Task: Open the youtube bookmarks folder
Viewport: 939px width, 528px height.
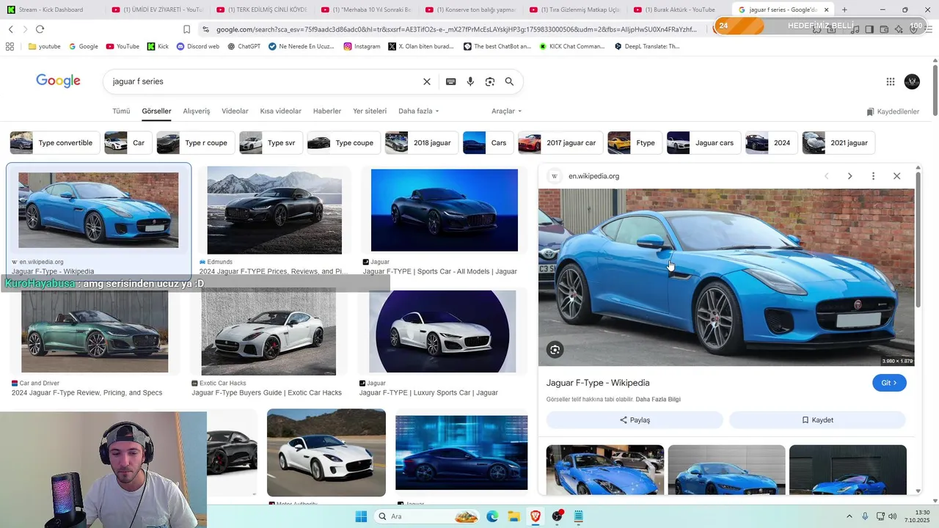Action: [x=44, y=46]
